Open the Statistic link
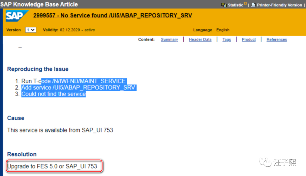The width and height of the screenshot is (306, 176). click(235, 5)
